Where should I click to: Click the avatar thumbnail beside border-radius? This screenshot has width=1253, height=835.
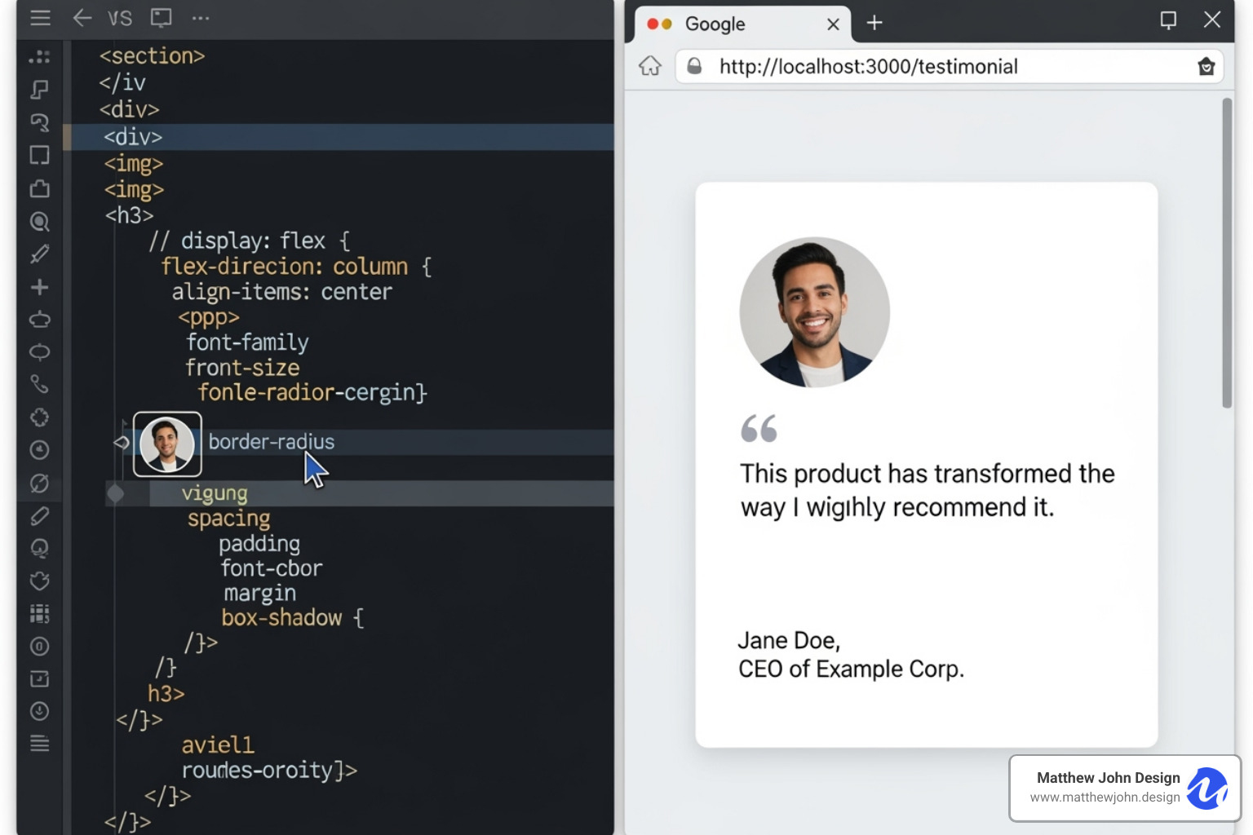point(167,444)
